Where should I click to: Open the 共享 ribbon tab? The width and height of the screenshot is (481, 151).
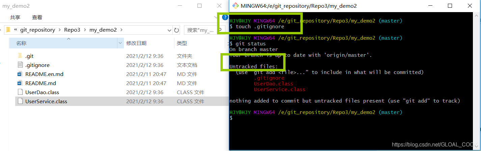(x=15, y=17)
